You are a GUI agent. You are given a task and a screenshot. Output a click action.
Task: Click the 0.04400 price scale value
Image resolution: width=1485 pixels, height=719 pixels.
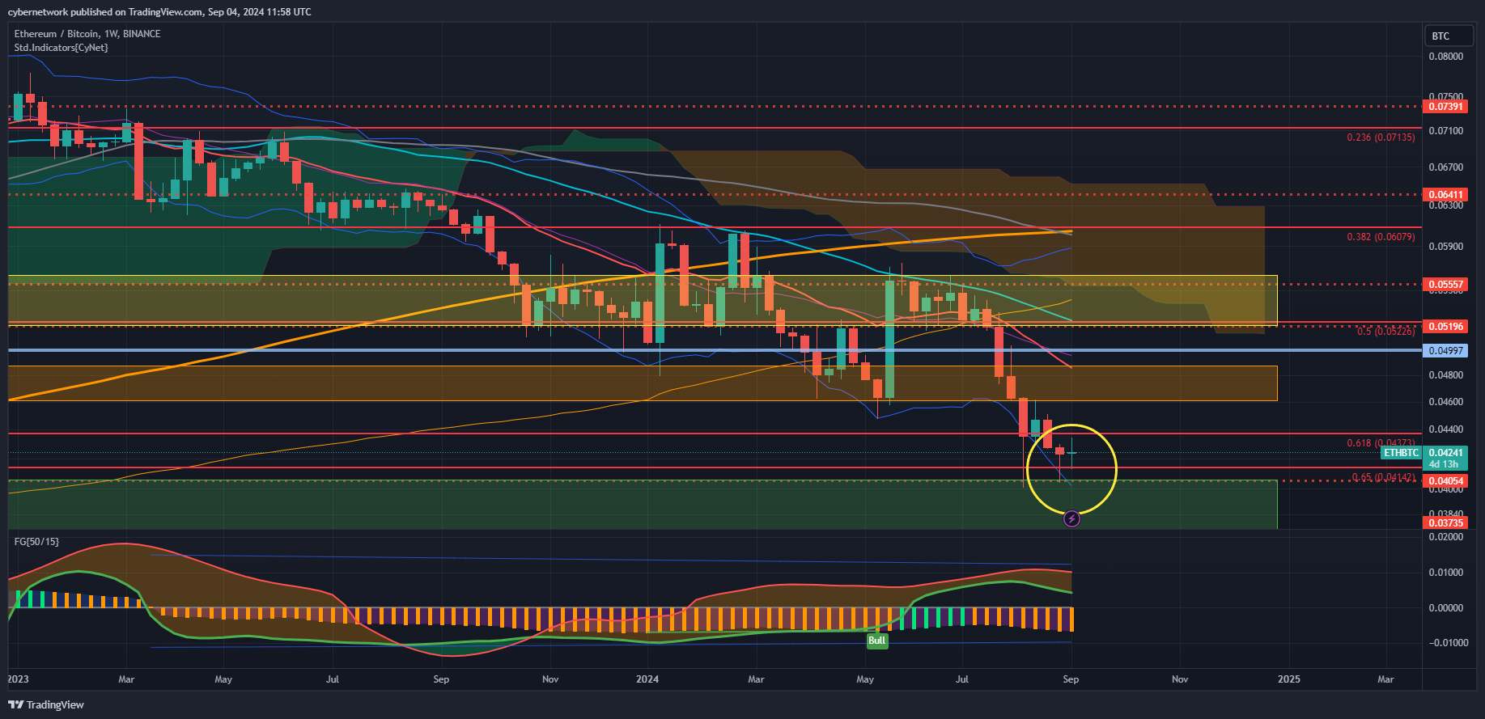(x=1446, y=429)
